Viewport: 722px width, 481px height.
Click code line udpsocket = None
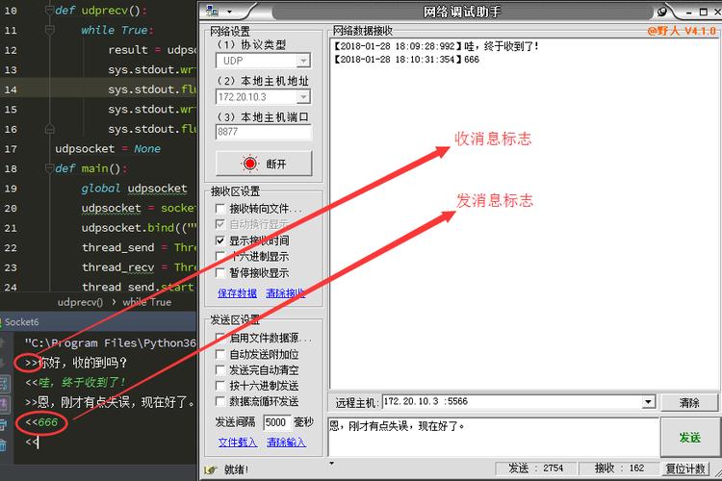[108, 149]
